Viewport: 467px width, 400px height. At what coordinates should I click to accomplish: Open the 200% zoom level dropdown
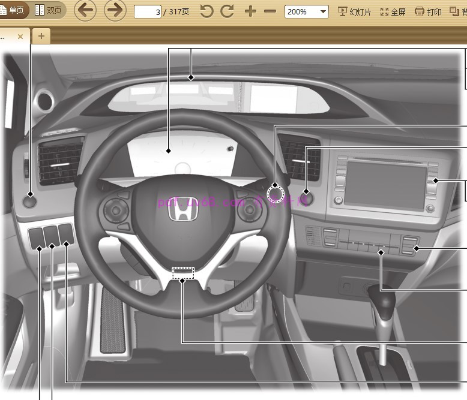point(306,11)
